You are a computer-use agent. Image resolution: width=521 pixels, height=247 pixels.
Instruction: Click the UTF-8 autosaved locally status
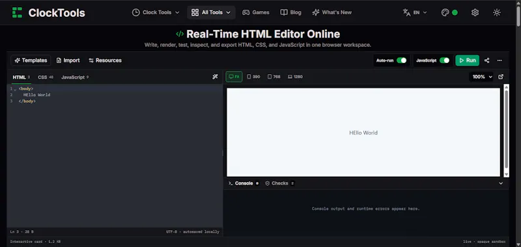point(193,232)
